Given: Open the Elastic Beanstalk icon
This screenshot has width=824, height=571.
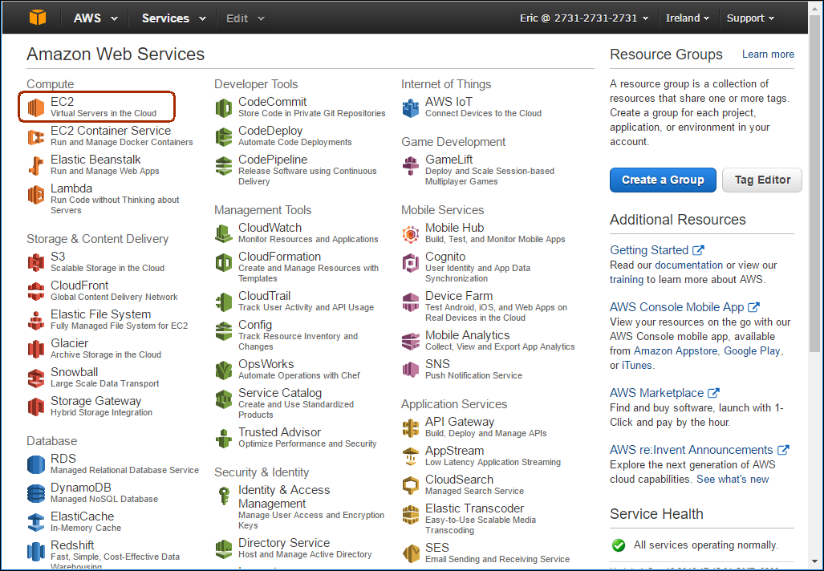Looking at the screenshot, I should [36, 165].
